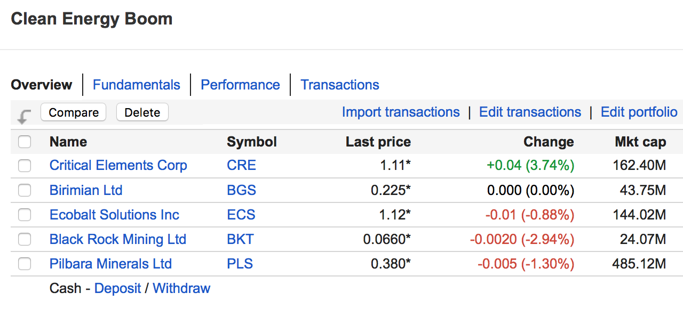Click the Withdraw cash link
This screenshot has height=309, width=683.
[x=181, y=288]
